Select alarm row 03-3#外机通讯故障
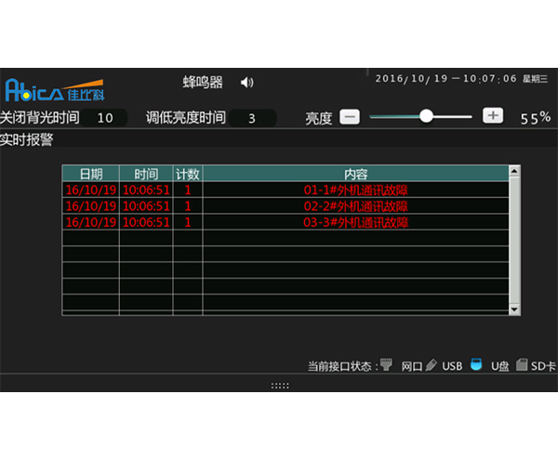 pyautogui.click(x=286, y=222)
